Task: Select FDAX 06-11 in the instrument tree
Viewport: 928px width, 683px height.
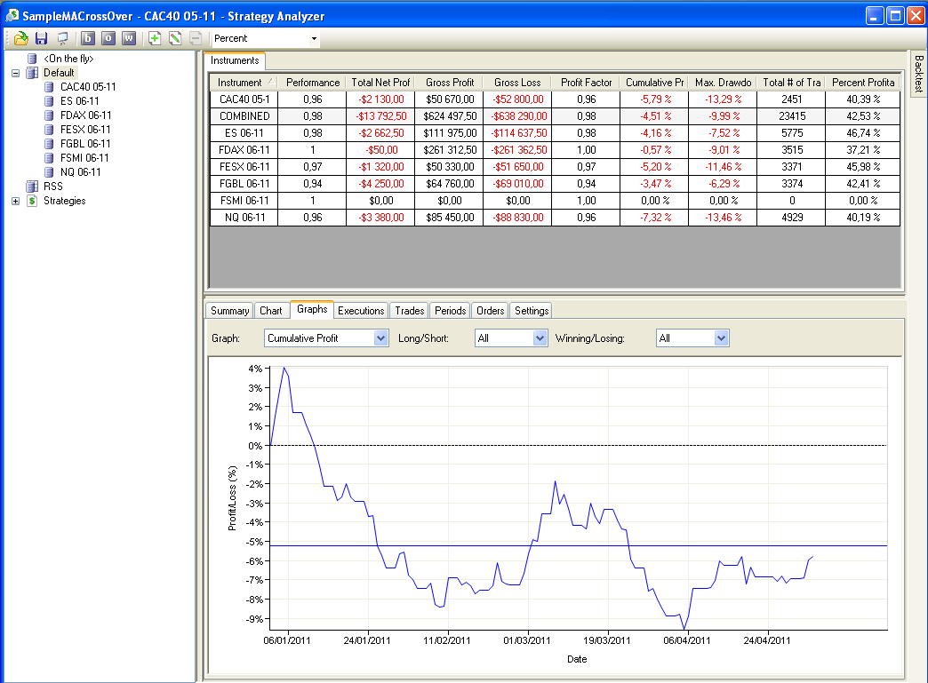Action: (x=85, y=115)
